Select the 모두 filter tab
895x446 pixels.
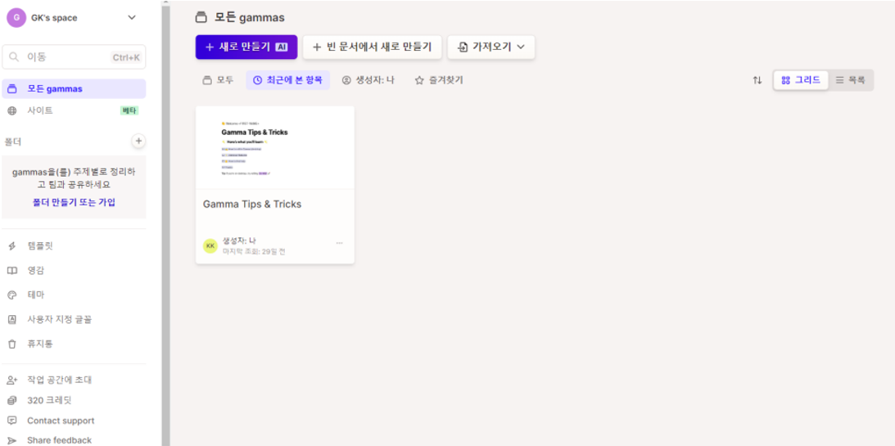pyautogui.click(x=218, y=80)
